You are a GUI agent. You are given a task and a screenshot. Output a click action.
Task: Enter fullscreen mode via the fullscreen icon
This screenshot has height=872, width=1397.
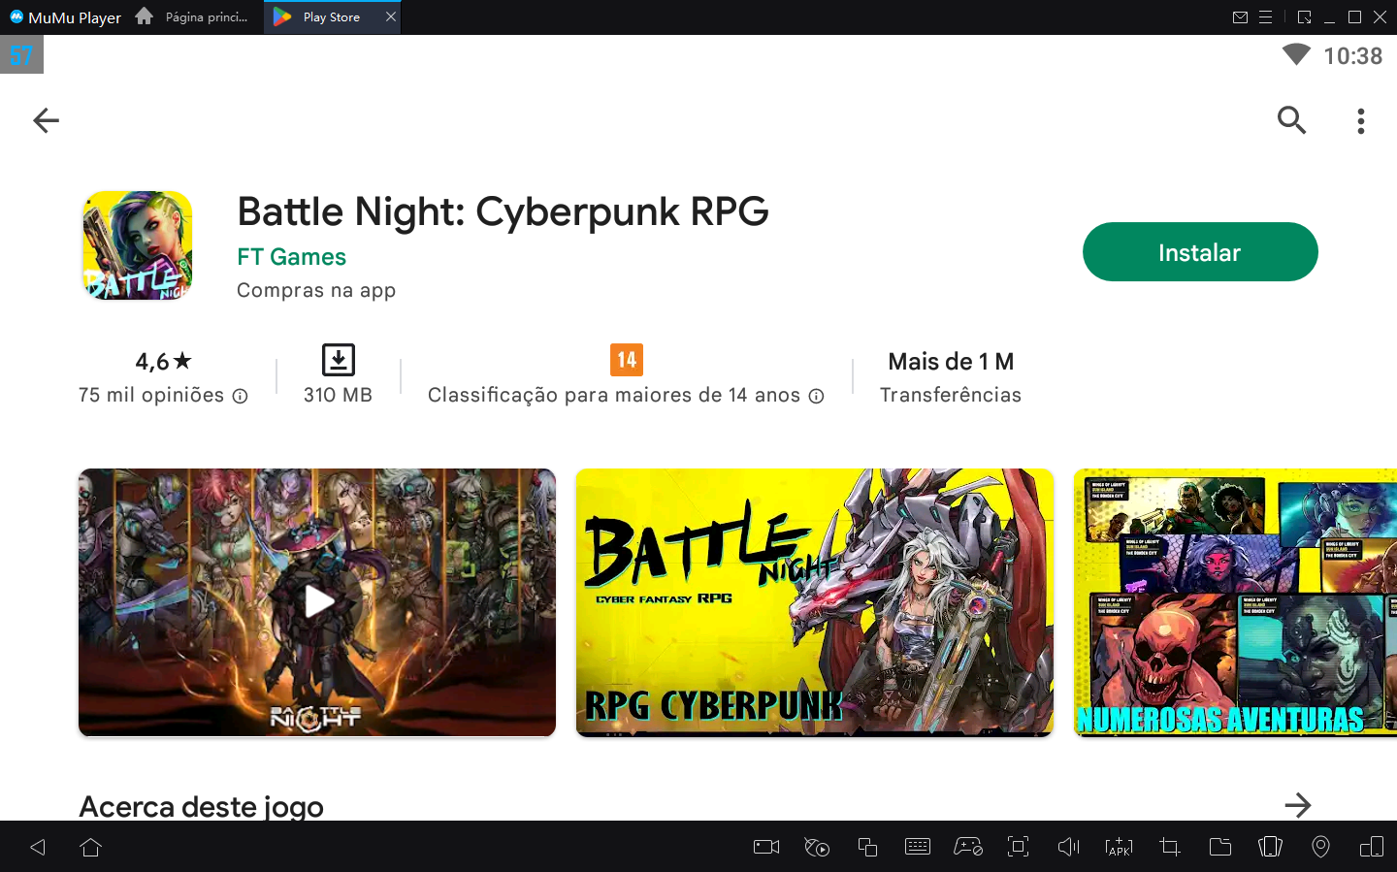click(x=1018, y=847)
